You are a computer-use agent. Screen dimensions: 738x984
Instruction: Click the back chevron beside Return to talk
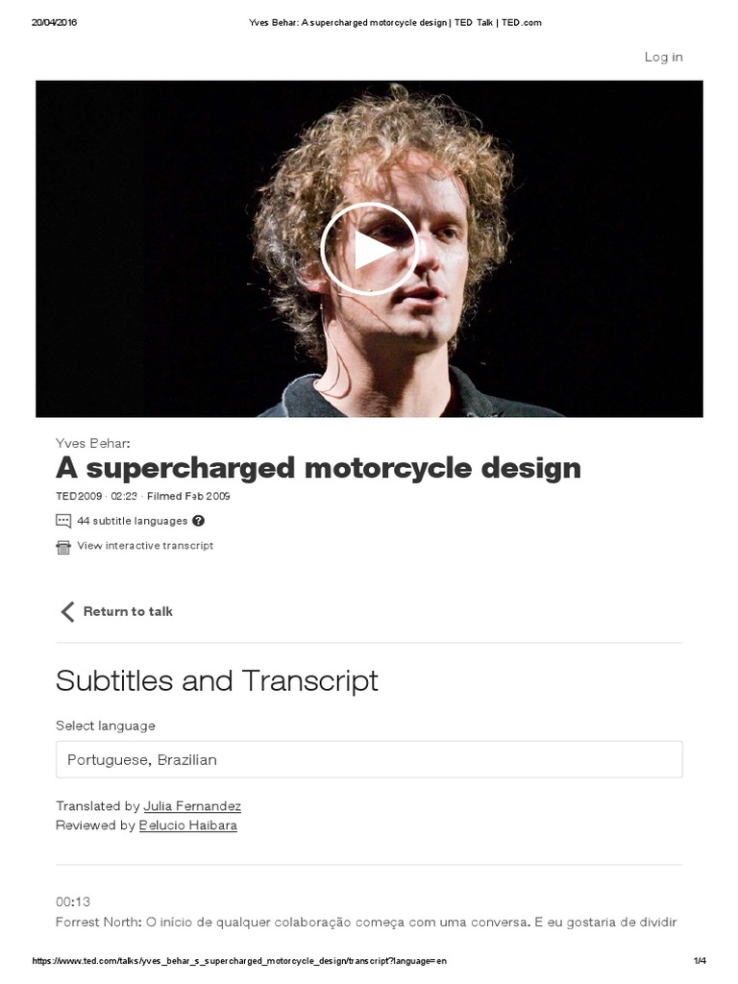click(x=66, y=611)
